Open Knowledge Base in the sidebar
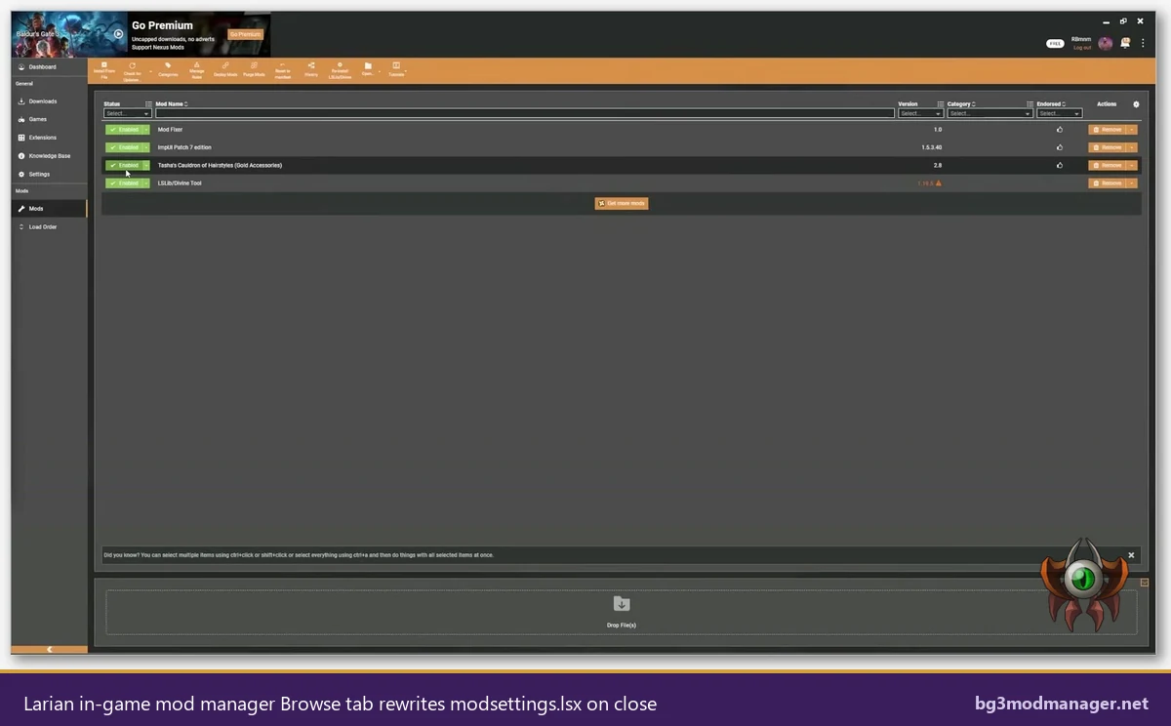 point(49,156)
